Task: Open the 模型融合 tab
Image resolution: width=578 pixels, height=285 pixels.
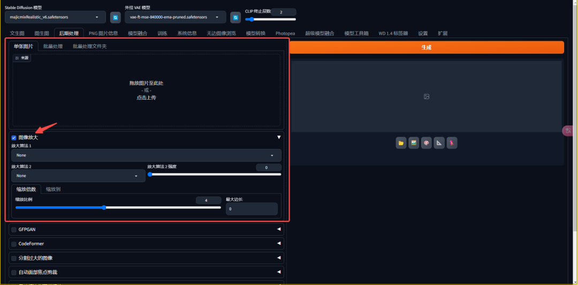Action: pyautogui.click(x=138, y=33)
